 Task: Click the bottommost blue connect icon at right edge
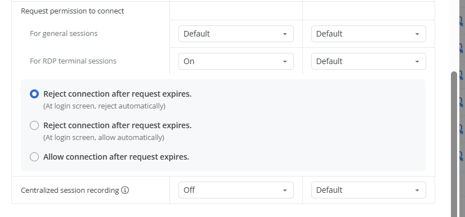pyautogui.click(x=461, y=156)
